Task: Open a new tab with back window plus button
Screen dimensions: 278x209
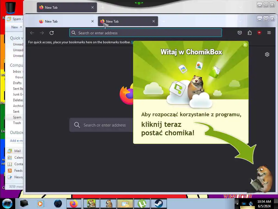Action: coord(103,7)
